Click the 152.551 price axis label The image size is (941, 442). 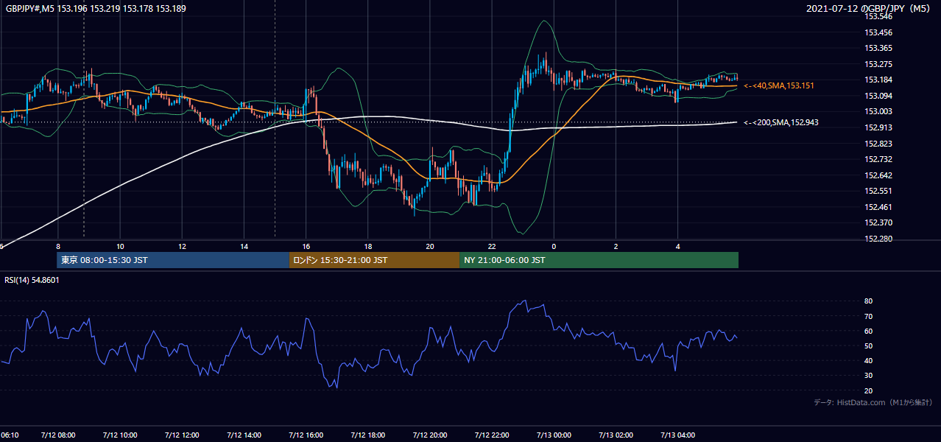pos(878,191)
